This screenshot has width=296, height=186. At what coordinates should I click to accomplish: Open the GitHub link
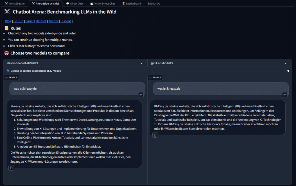[18, 21]
